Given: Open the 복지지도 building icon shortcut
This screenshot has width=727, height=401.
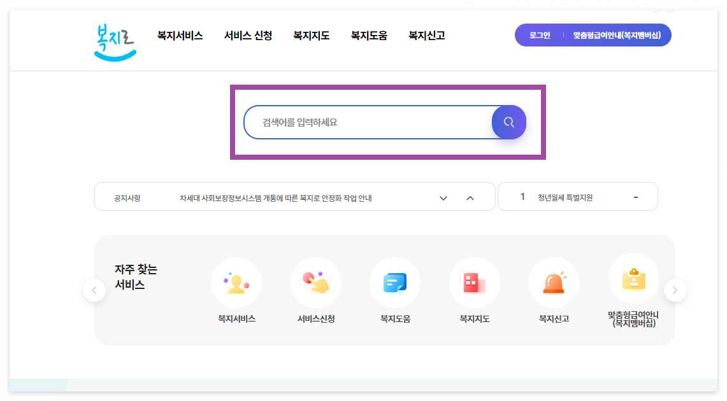Looking at the screenshot, I should coord(474,282).
